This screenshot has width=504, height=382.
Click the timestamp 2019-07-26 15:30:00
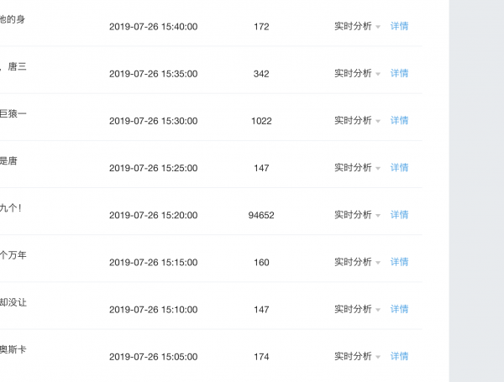(x=154, y=121)
